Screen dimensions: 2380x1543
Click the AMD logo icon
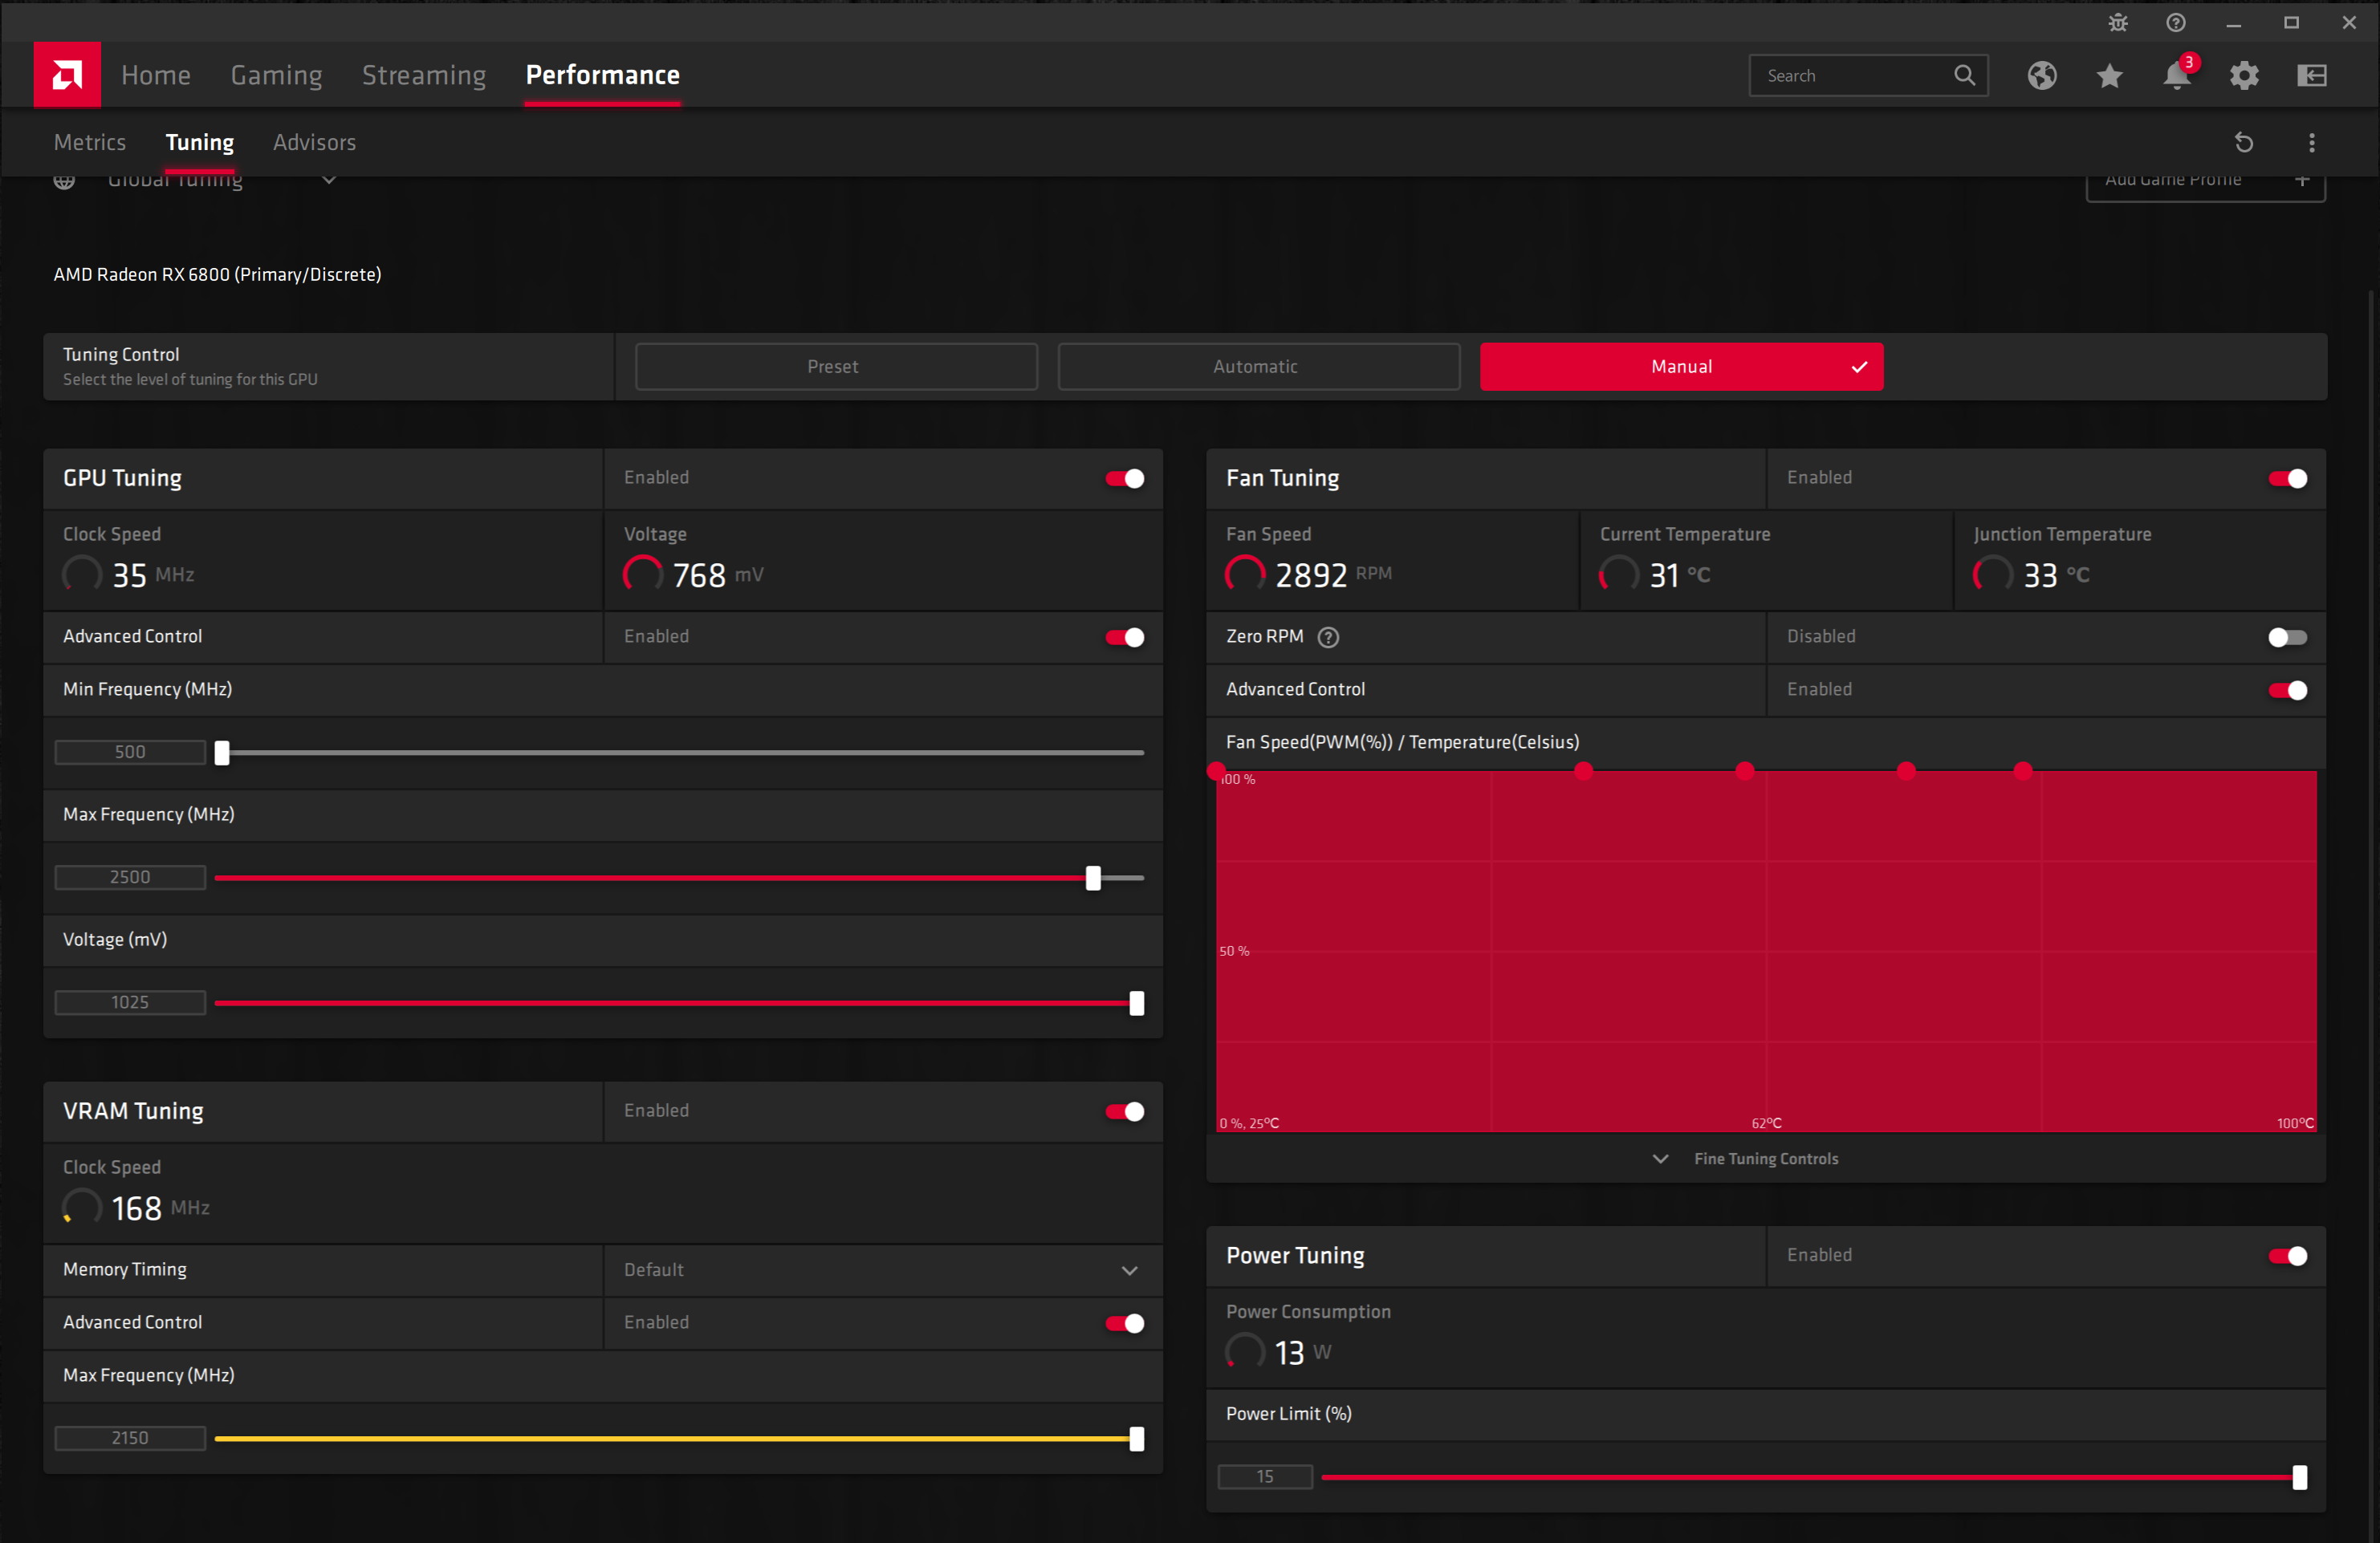click(67, 75)
